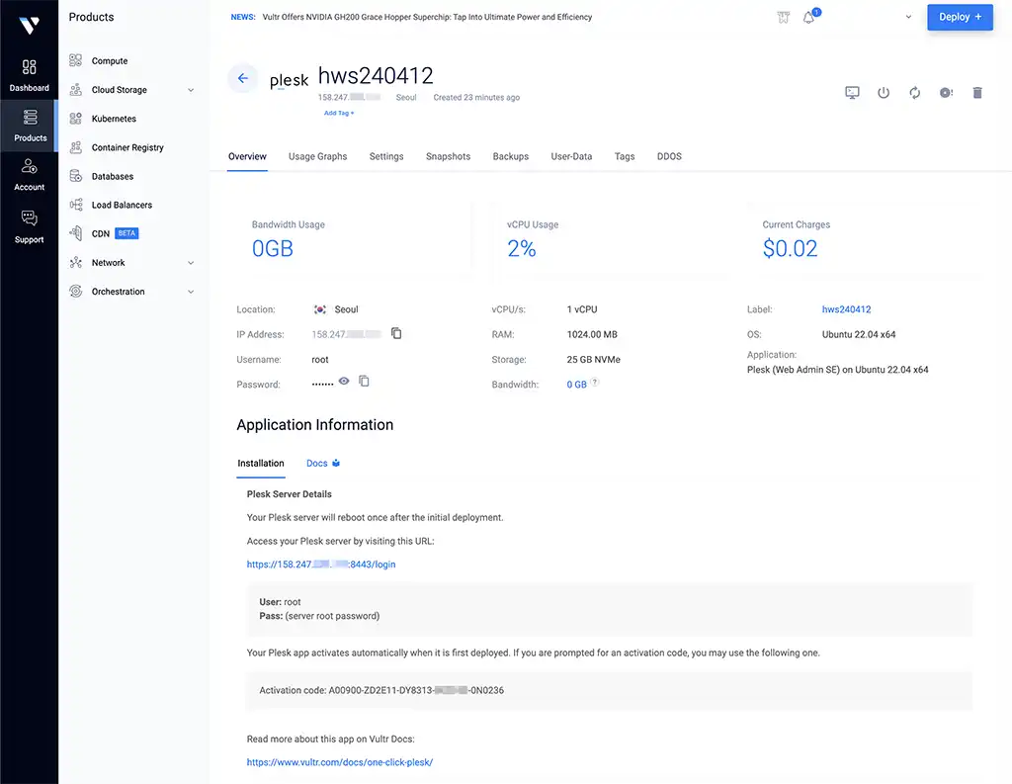1012x784 pixels.
Task: Switch to the DDOS tab
Action: tap(669, 156)
